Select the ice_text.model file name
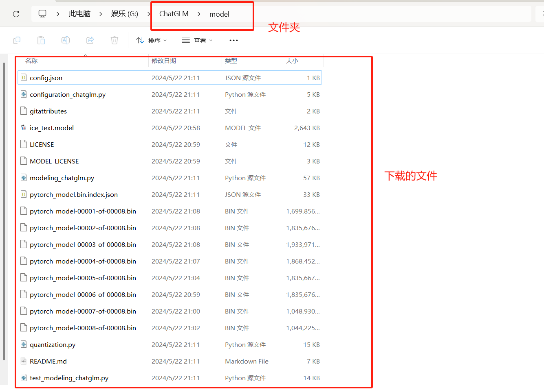This screenshot has width=544, height=390. pyautogui.click(x=52, y=128)
